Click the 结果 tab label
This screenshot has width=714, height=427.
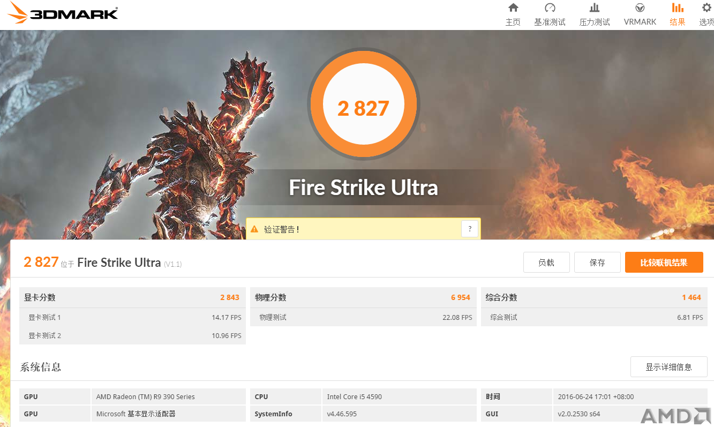click(x=678, y=22)
